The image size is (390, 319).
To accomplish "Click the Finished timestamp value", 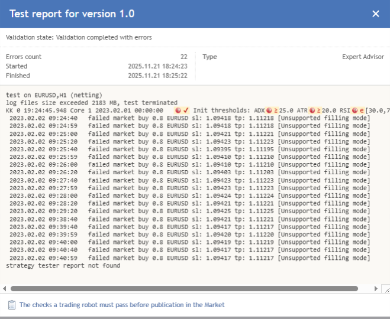I will coord(157,76).
